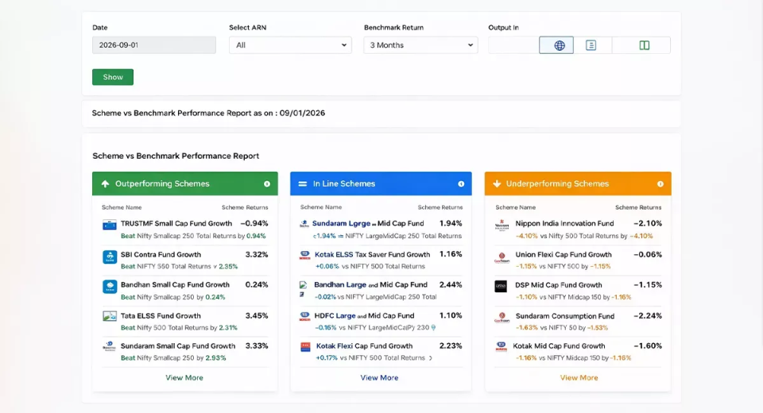
Task: Click down arrow icon beside Underperforming Schemes
Action: point(497,184)
